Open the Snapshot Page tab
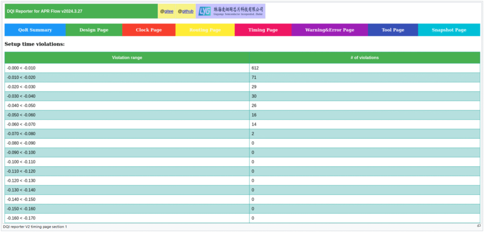The height and width of the screenshot is (232, 484). 449,30
